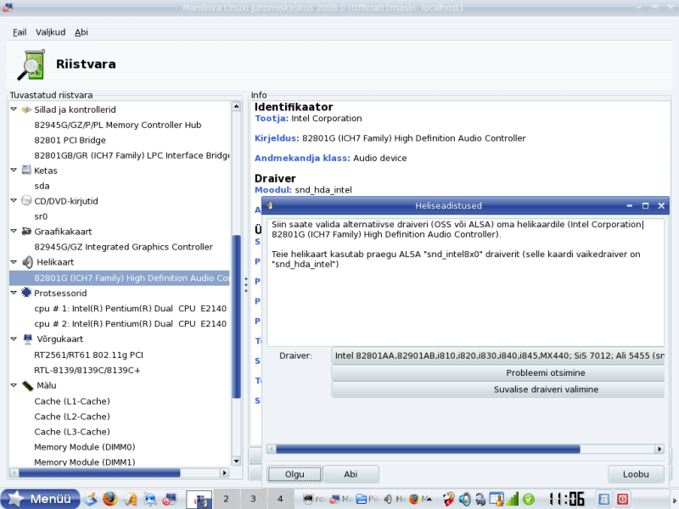The width and height of the screenshot is (679, 509).
Task: Confirm with the Olgu button
Action: pyautogui.click(x=295, y=474)
